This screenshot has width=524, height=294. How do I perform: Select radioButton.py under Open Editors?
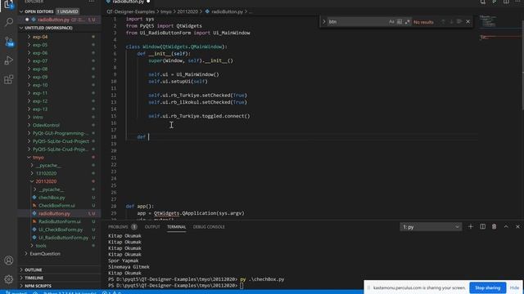coord(58,20)
